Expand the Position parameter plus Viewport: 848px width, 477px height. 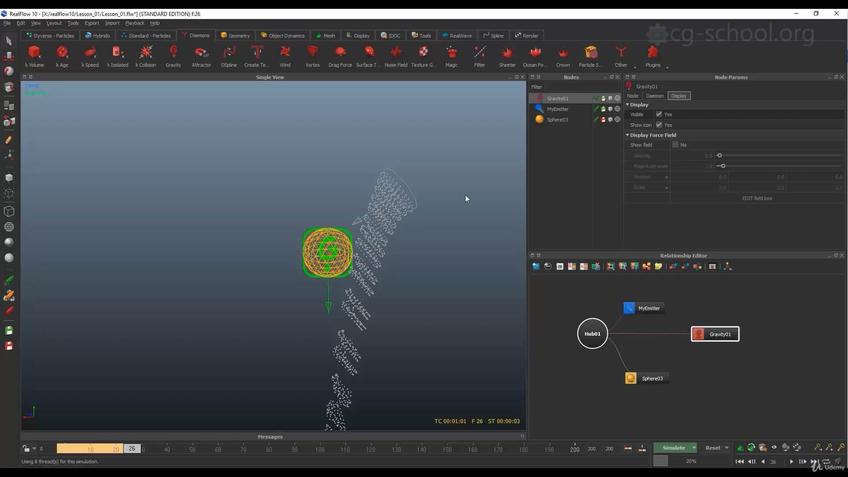coord(666,177)
